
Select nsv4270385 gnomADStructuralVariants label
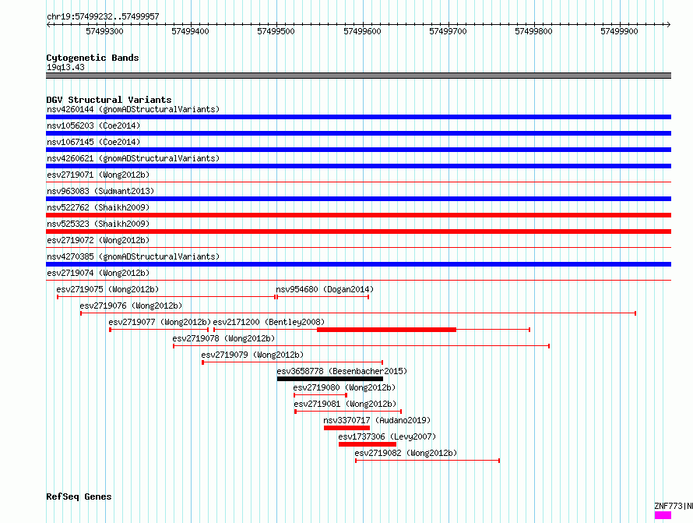[133, 256]
